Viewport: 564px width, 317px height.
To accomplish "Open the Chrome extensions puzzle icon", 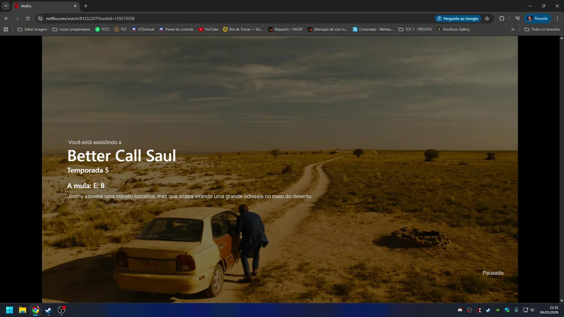I will pos(502,18).
